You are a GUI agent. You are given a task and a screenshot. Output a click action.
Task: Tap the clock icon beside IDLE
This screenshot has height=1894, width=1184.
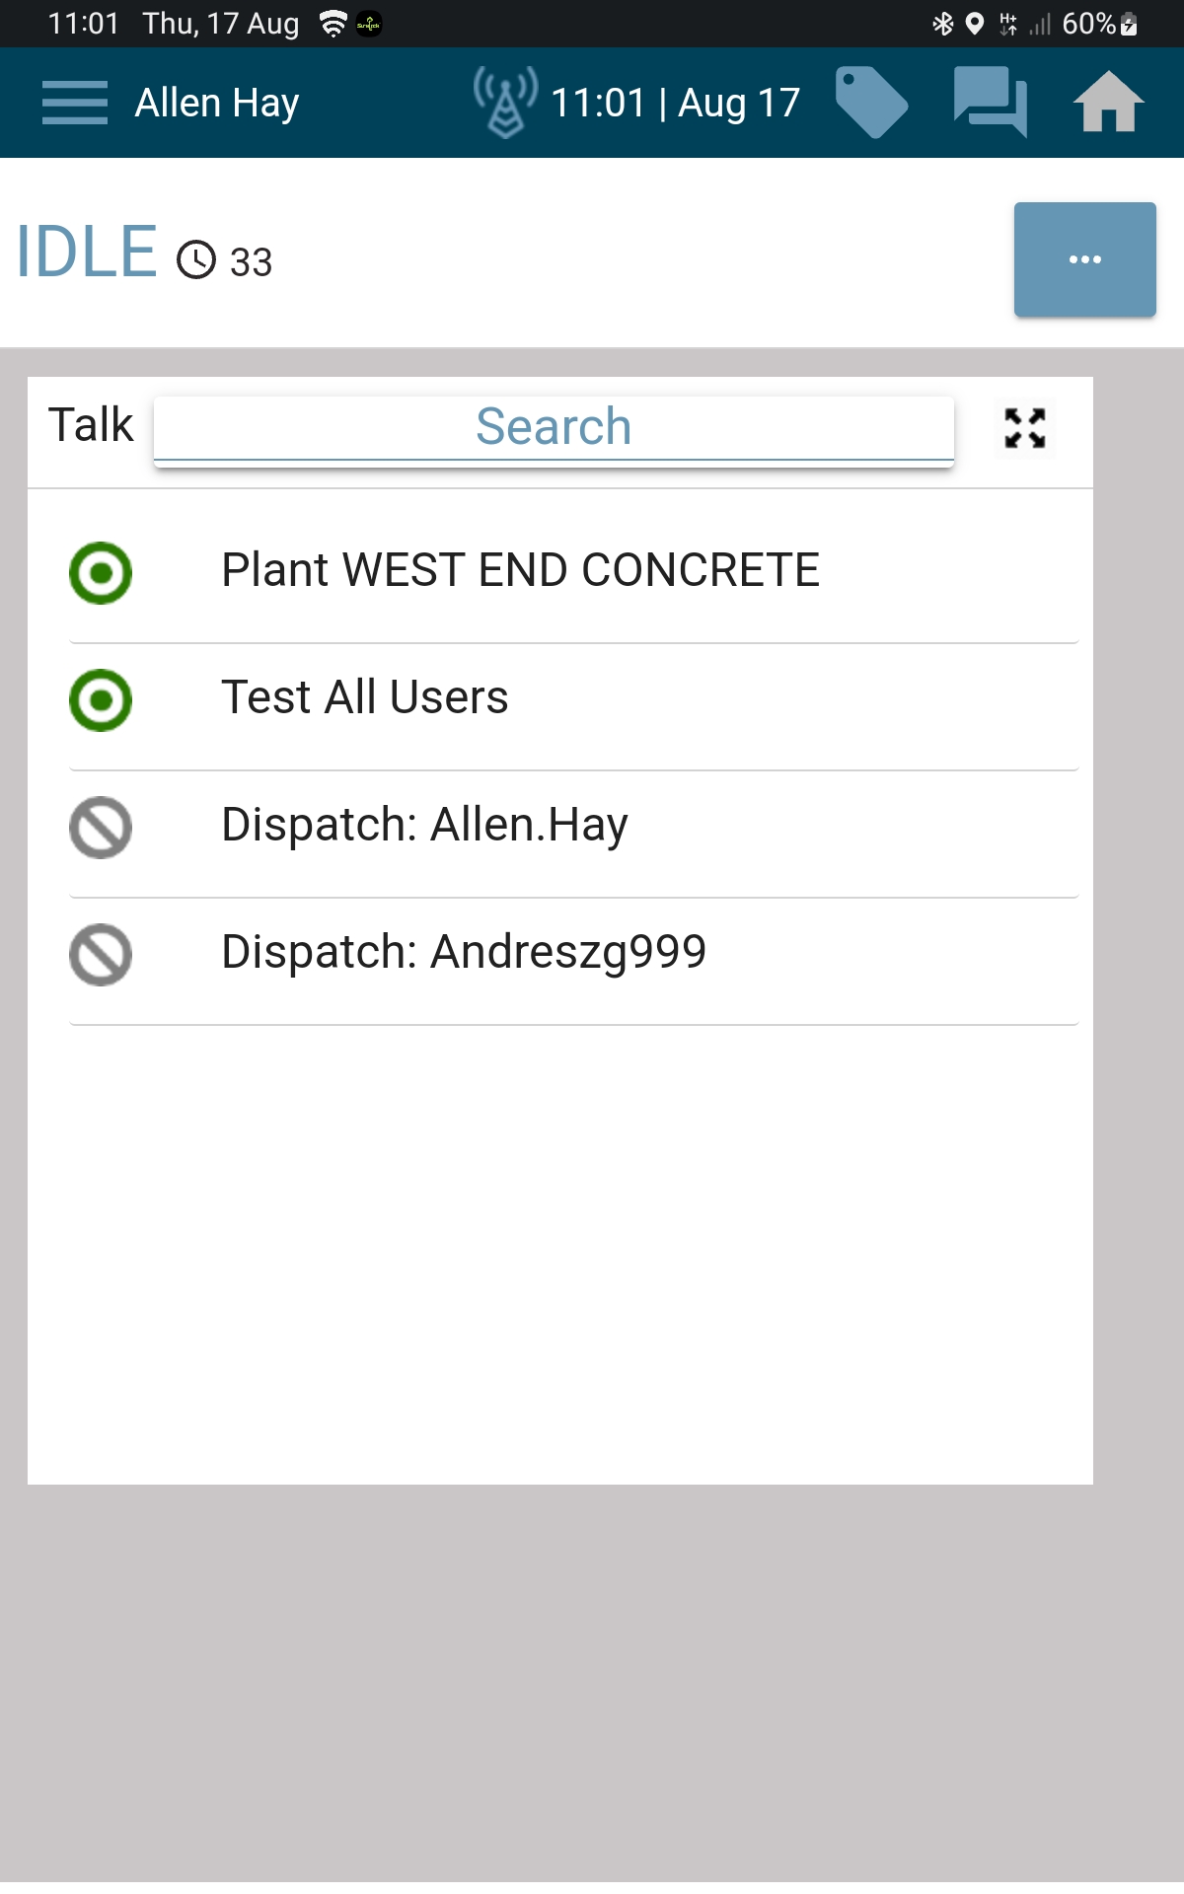[x=196, y=260]
